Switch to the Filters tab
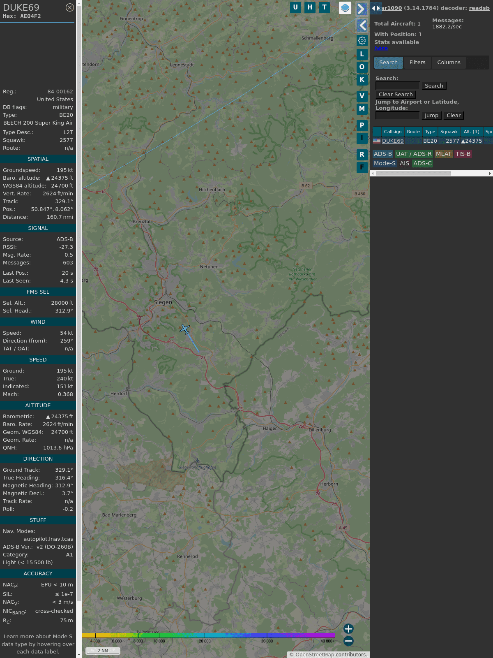The image size is (493, 658). (417, 63)
